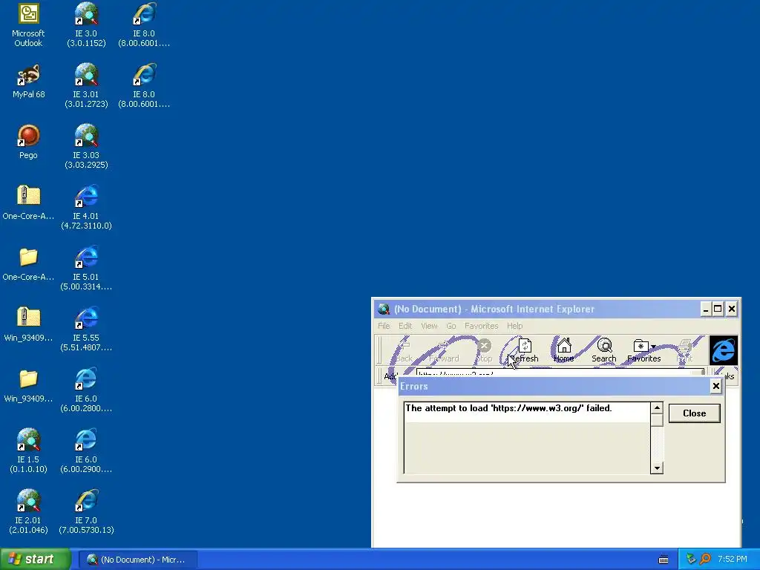The image size is (760, 570).
Task: Click the Start button
Action: pyautogui.click(x=36, y=560)
